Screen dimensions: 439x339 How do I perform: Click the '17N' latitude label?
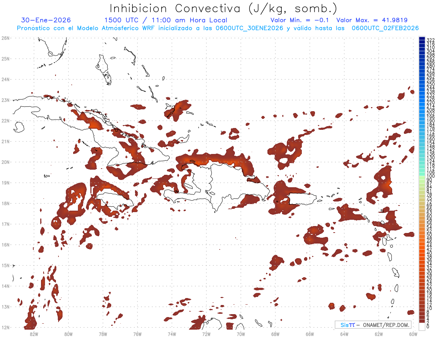5,224
